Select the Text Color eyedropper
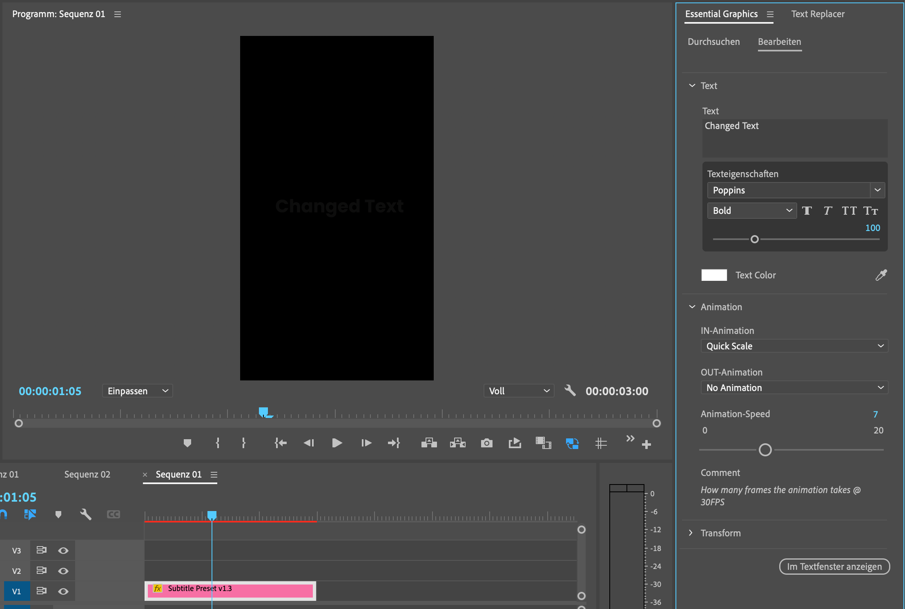The width and height of the screenshot is (905, 609). (x=881, y=275)
